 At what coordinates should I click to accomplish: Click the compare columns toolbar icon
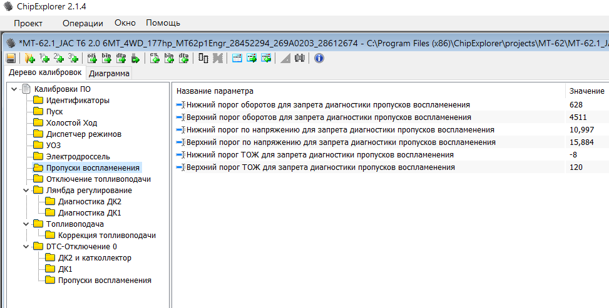[203, 59]
